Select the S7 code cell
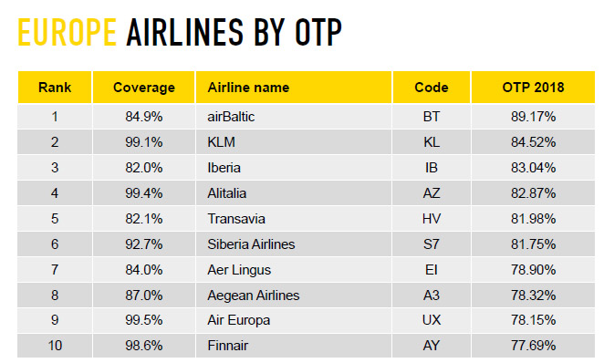Image resolution: width=604 pixels, height=363 pixels. coord(431,244)
